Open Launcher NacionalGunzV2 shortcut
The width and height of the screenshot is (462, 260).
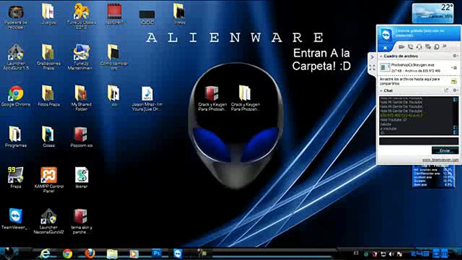tap(48, 221)
